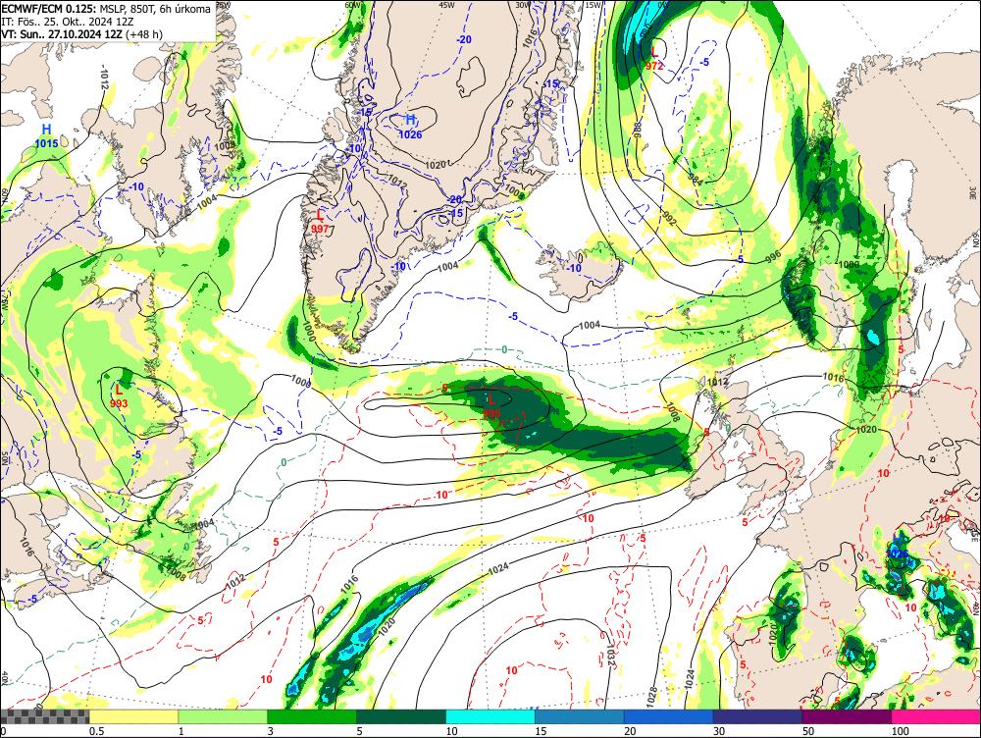Pick the steel blue 15–20 legend swatch

click(580, 716)
